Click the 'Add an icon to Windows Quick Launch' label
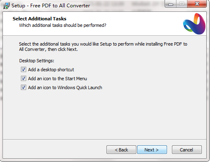The image size is (210, 162). 65,88
